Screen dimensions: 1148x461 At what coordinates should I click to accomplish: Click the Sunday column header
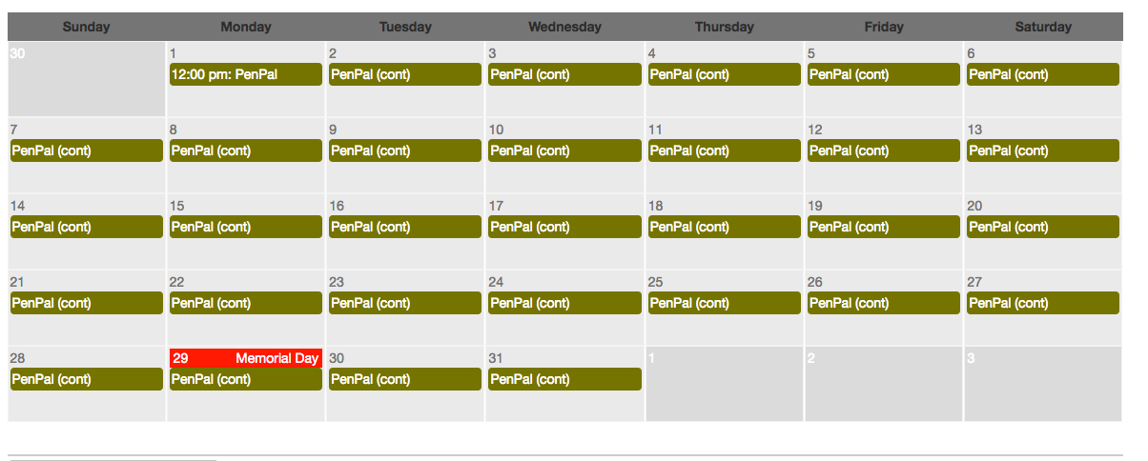tap(86, 27)
